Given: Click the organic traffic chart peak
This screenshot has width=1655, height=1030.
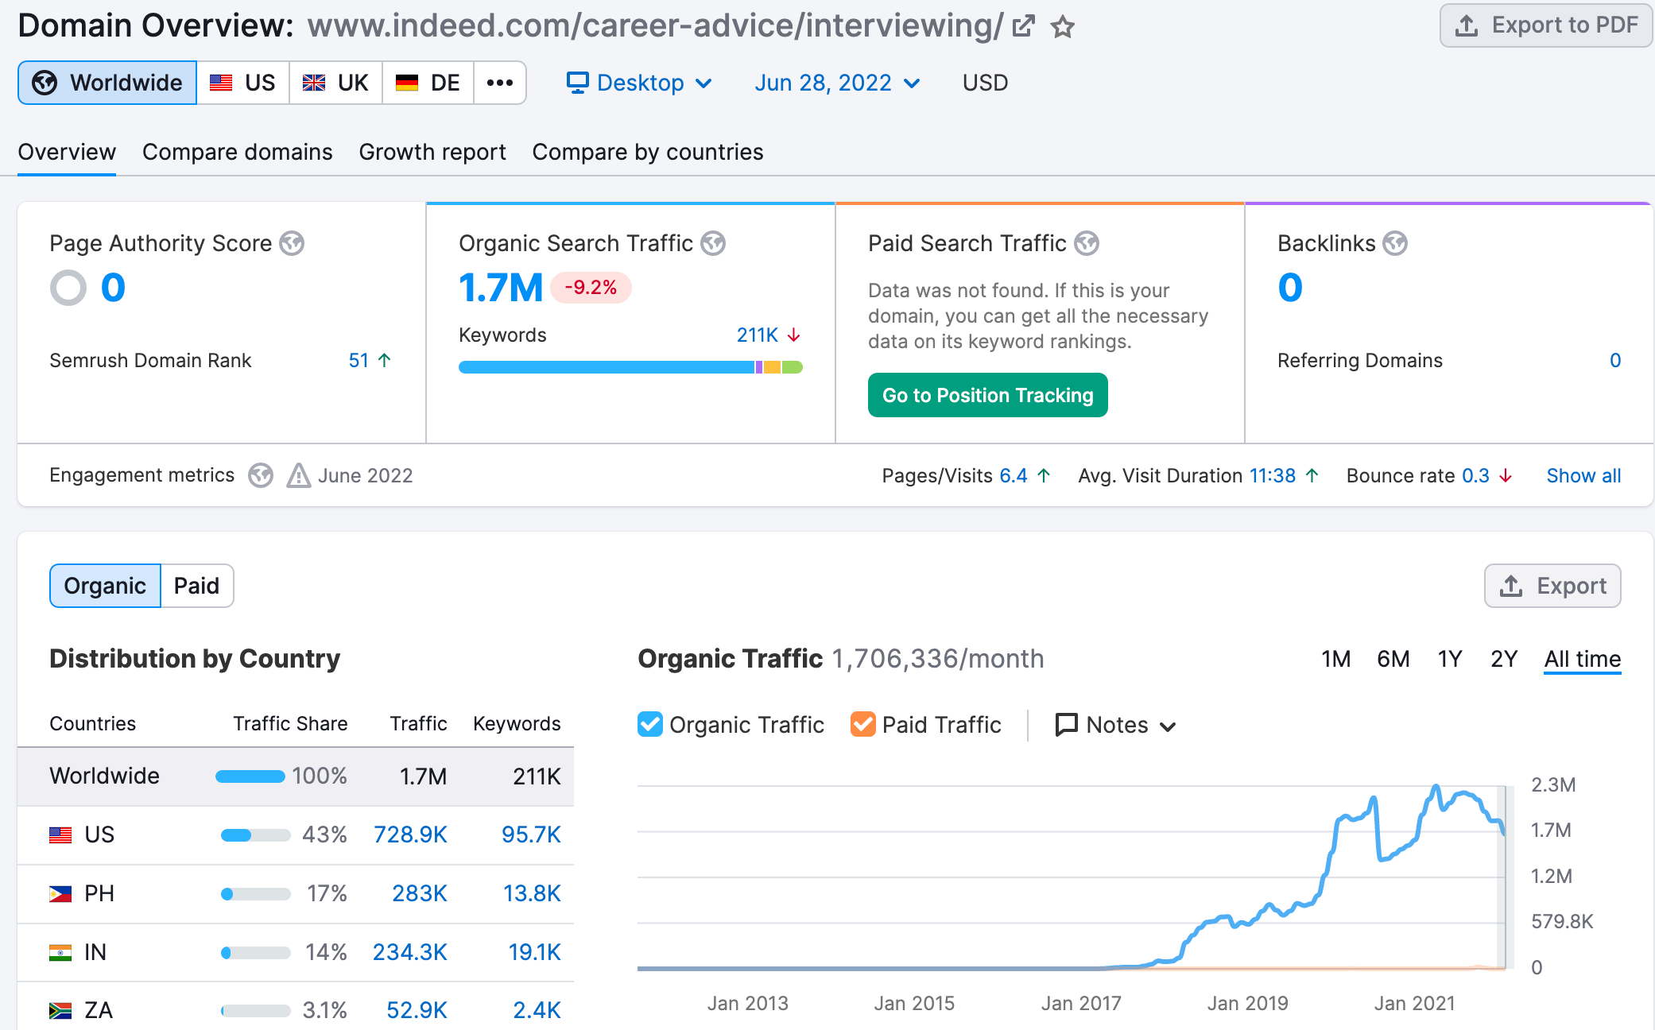Looking at the screenshot, I should [x=1436, y=788].
